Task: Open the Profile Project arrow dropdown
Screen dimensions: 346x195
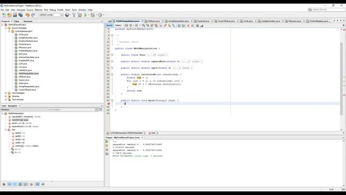Action: [x=103, y=15]
